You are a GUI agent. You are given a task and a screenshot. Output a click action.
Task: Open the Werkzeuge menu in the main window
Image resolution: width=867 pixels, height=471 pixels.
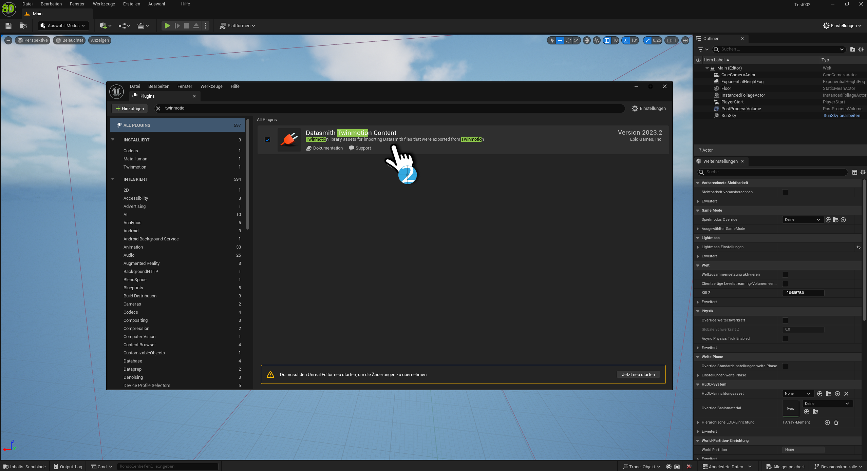coord(104,4)
